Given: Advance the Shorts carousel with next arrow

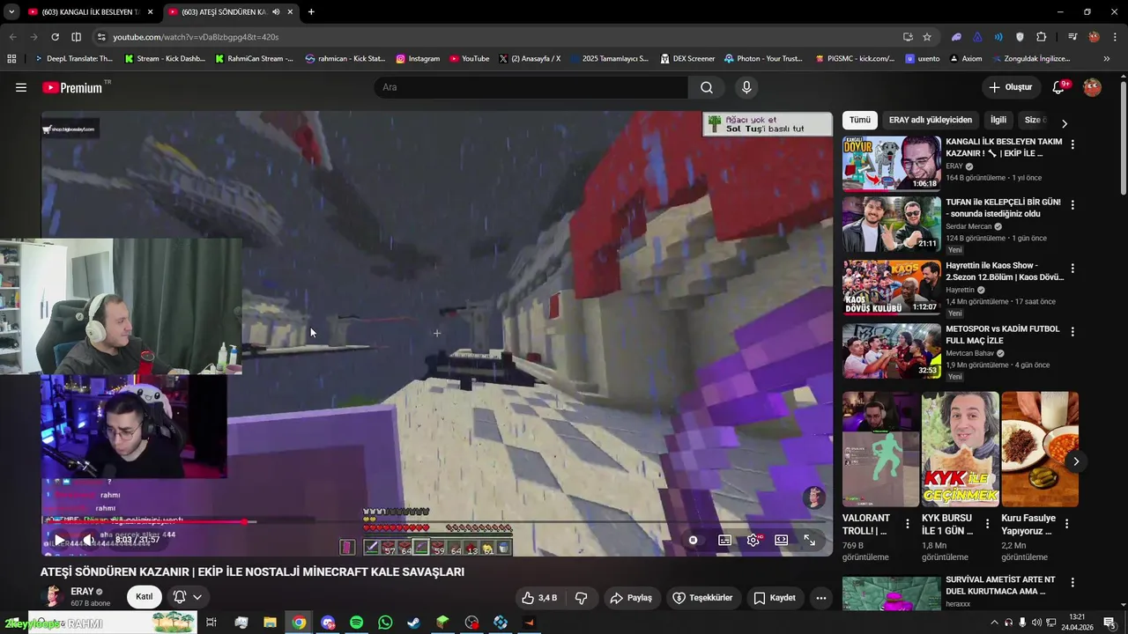Looking at the screenshot, I should (x=1075, y=461).
